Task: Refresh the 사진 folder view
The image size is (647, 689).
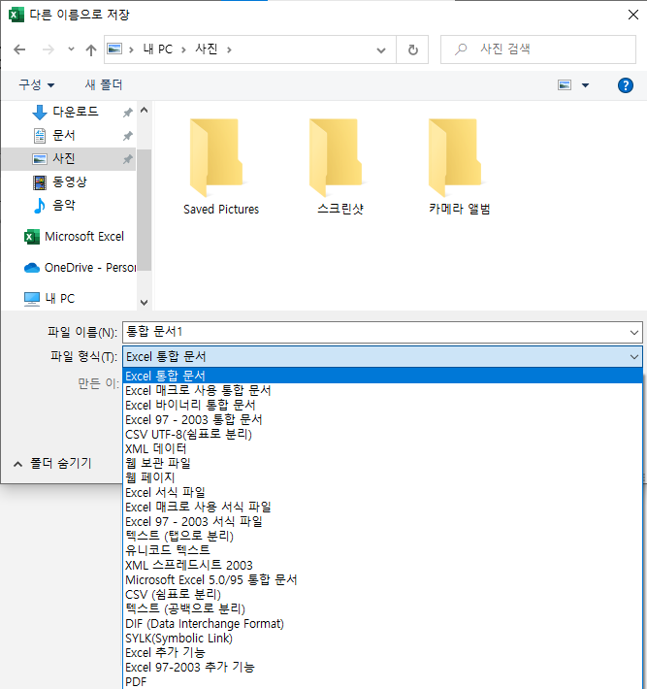Action: (x=412, y=49)
